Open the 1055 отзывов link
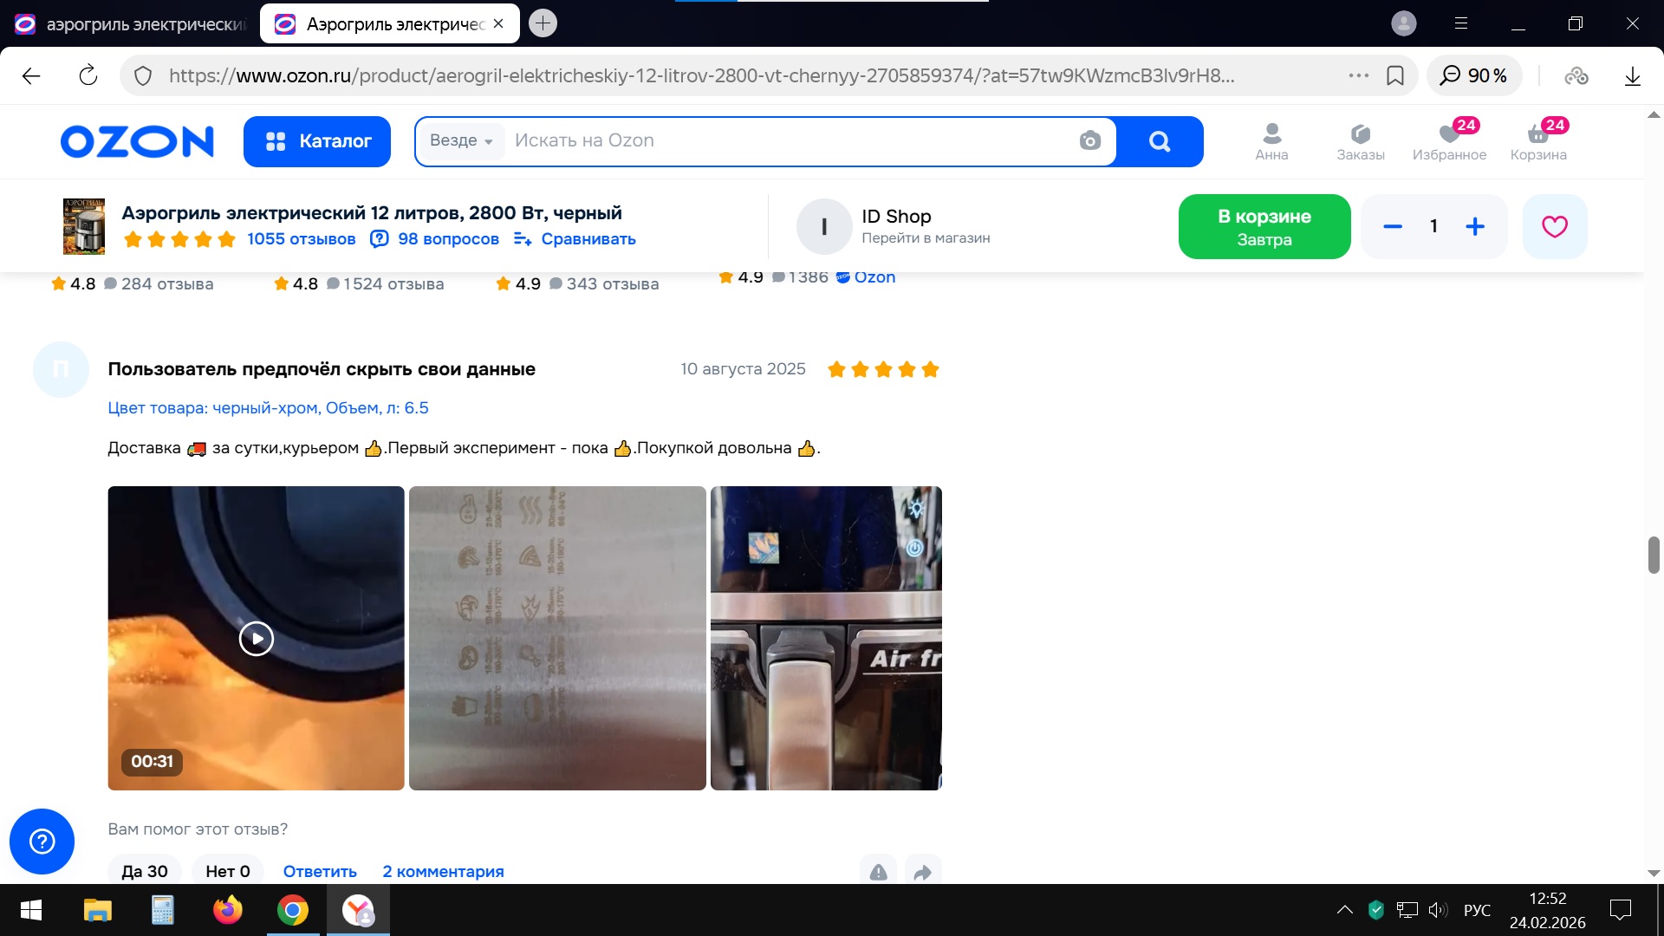 301,238
